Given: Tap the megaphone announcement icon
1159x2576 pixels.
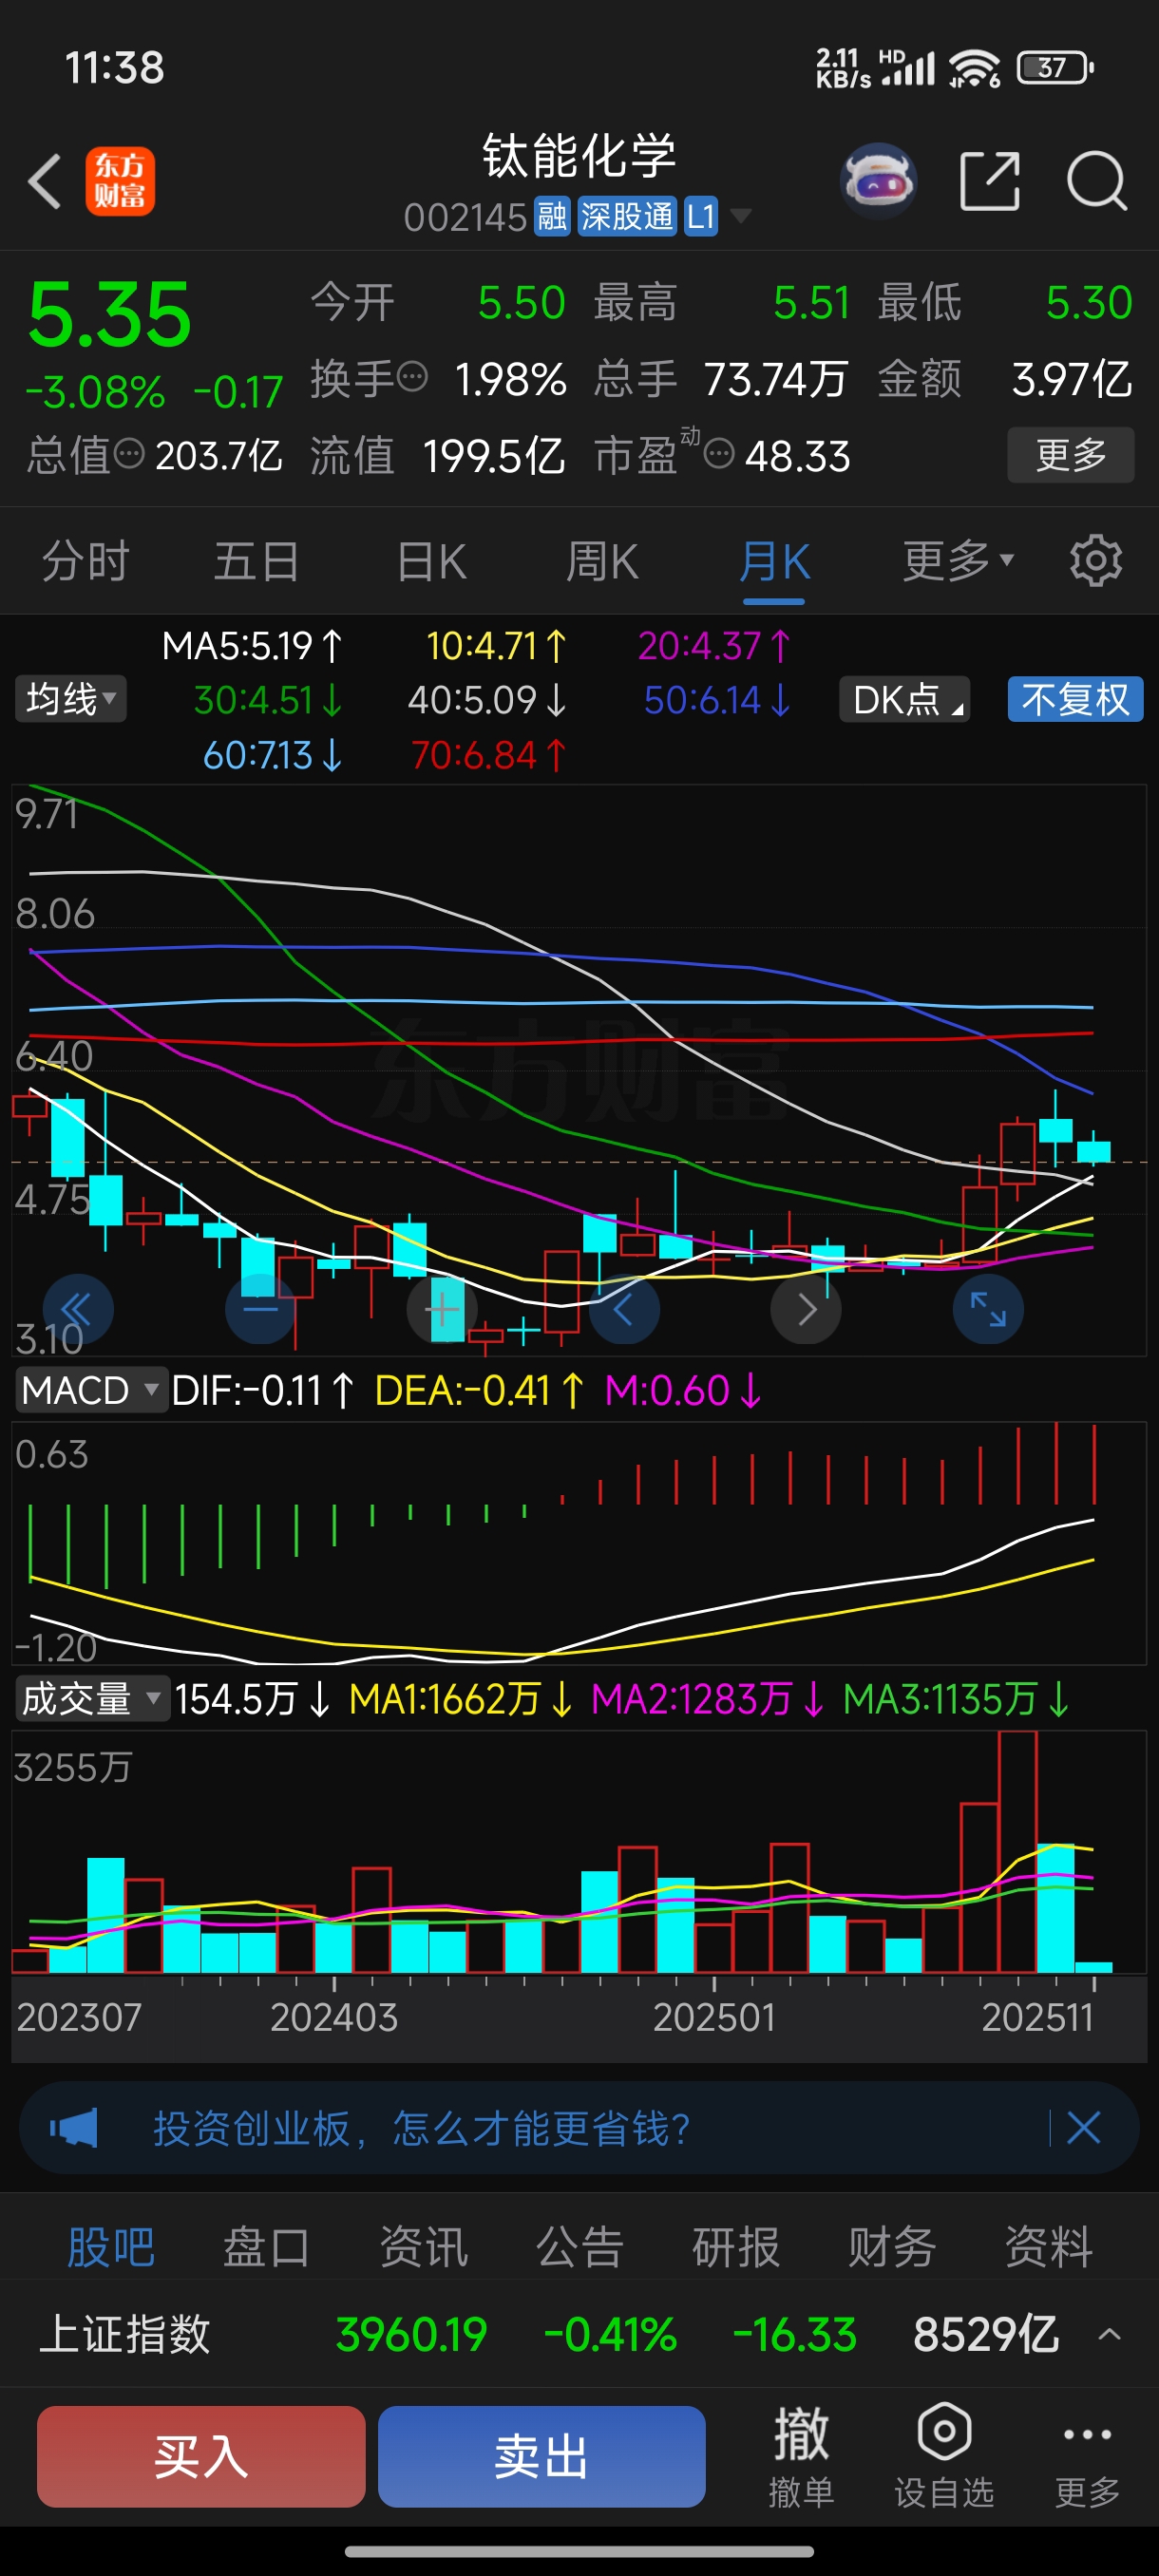Looking at the screenshot, I should (74, 2127).
